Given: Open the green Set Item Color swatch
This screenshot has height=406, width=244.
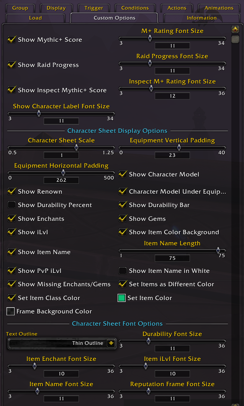Looking at the screenshot, I should click(122, 298).
